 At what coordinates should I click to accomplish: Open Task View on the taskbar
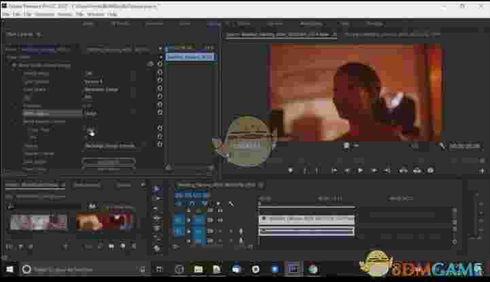click(160, 269)
